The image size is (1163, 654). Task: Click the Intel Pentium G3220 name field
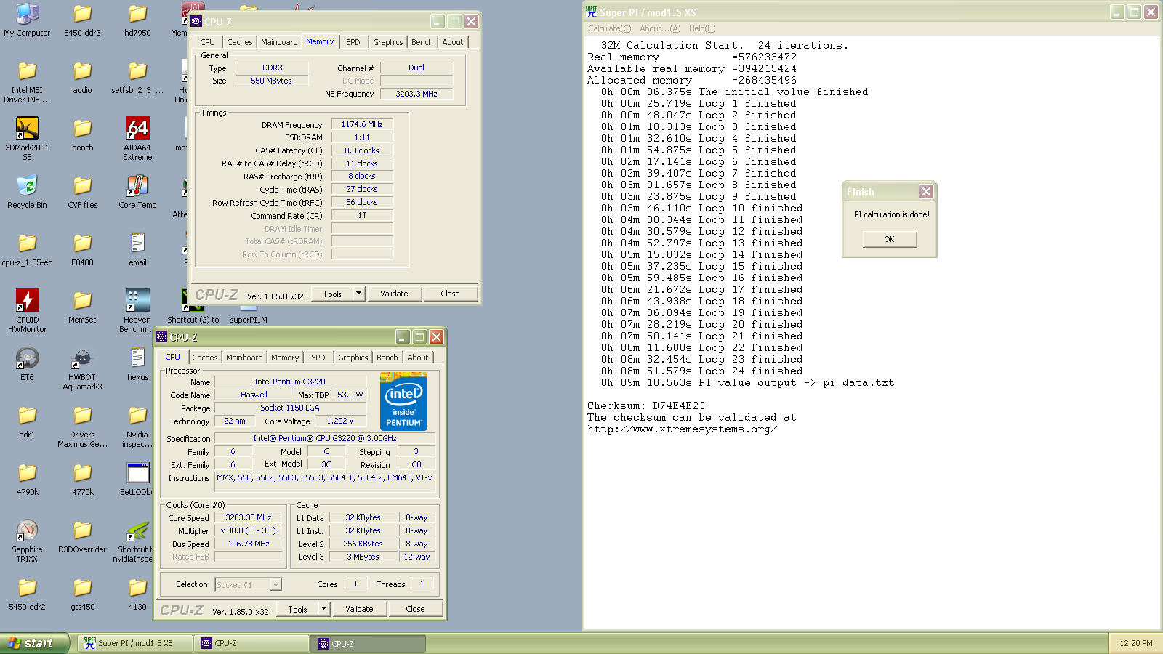coord(289,381)
